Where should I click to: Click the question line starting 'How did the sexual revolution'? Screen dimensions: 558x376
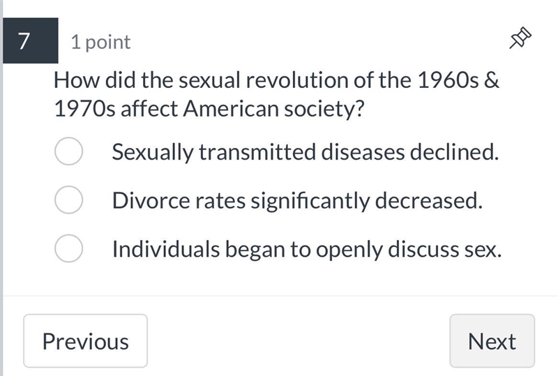point(276,80)
